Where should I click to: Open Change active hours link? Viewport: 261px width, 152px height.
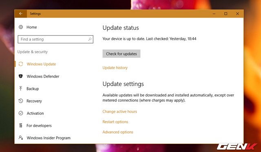[119, 112]
